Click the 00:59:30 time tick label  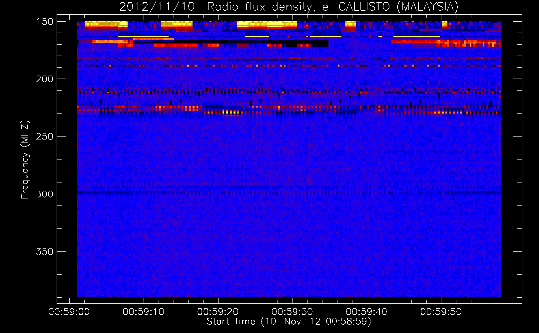(292, 312)
